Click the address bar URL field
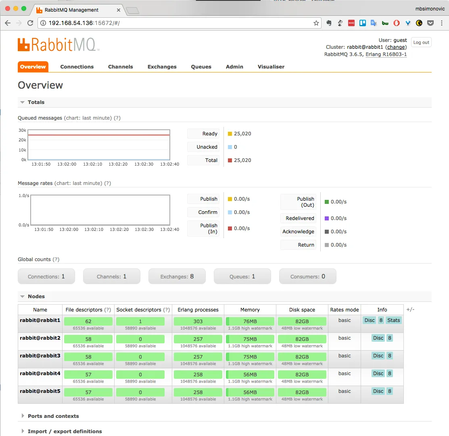The height and width of the screenshot is (436, 449). coord(179,23)
